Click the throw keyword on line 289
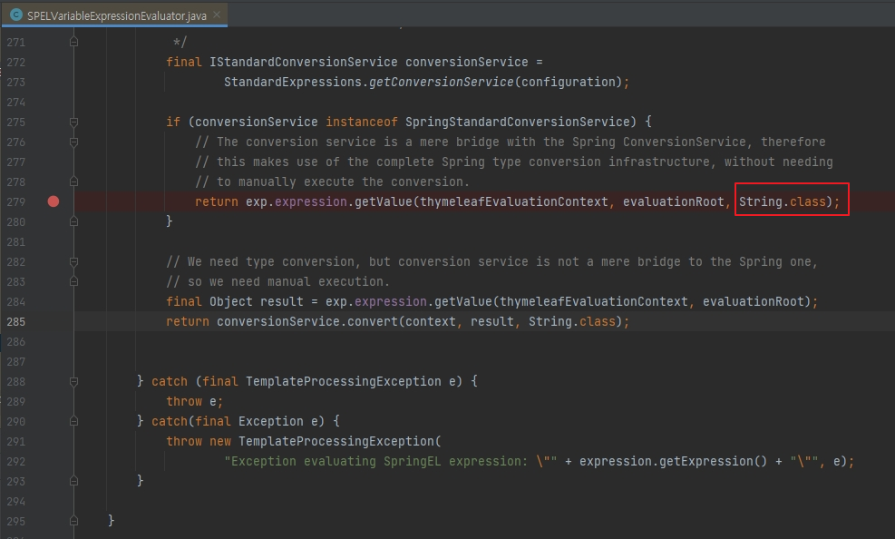This screenshot has height=539, width=895. pyautogui.click(x=184, y=401)
